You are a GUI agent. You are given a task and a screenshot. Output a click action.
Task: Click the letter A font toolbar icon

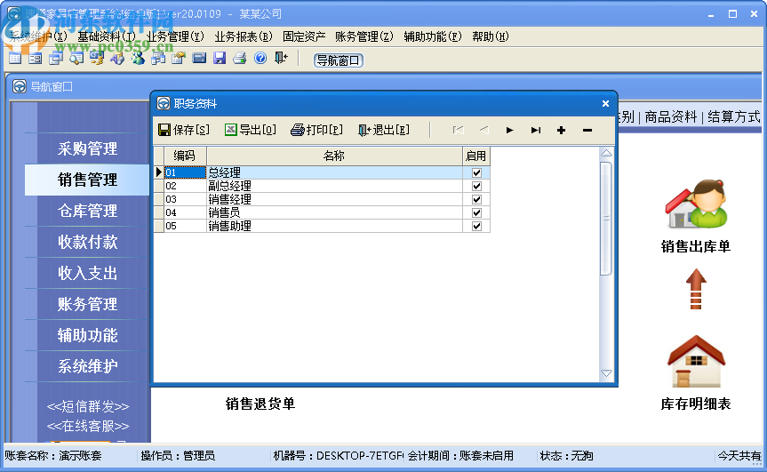click(x=117, y=59)
